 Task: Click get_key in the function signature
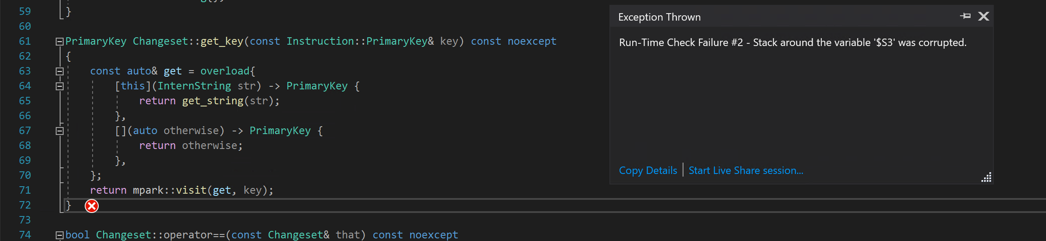click(222, 41)
